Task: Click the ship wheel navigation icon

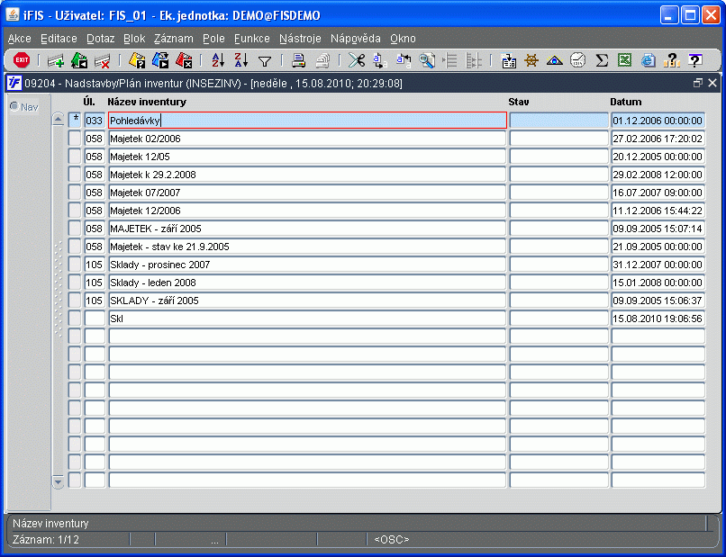Action: [531, 60]
